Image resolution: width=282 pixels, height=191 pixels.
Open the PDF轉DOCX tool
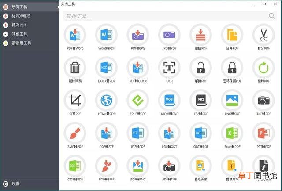138,68
